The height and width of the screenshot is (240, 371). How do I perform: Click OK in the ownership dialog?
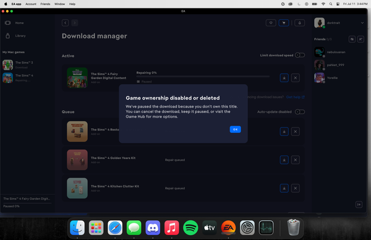point(235,129)
